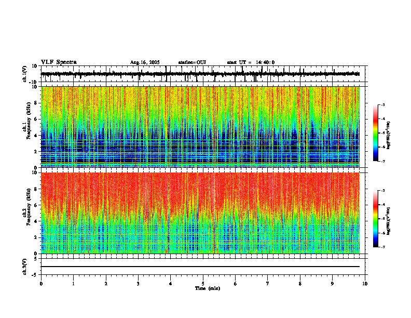The image size is (411, 318).
Task: Click the time axis tick label "0"
Action: (x=41, y=284)
